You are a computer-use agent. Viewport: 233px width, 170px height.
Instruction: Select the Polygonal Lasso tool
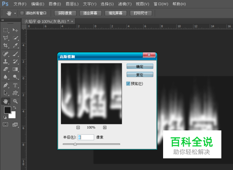6,38
